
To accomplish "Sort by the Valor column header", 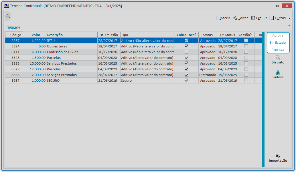I will coord(36,35).
